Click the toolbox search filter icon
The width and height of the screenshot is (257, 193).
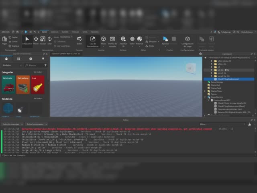click(x=45, y=65)
